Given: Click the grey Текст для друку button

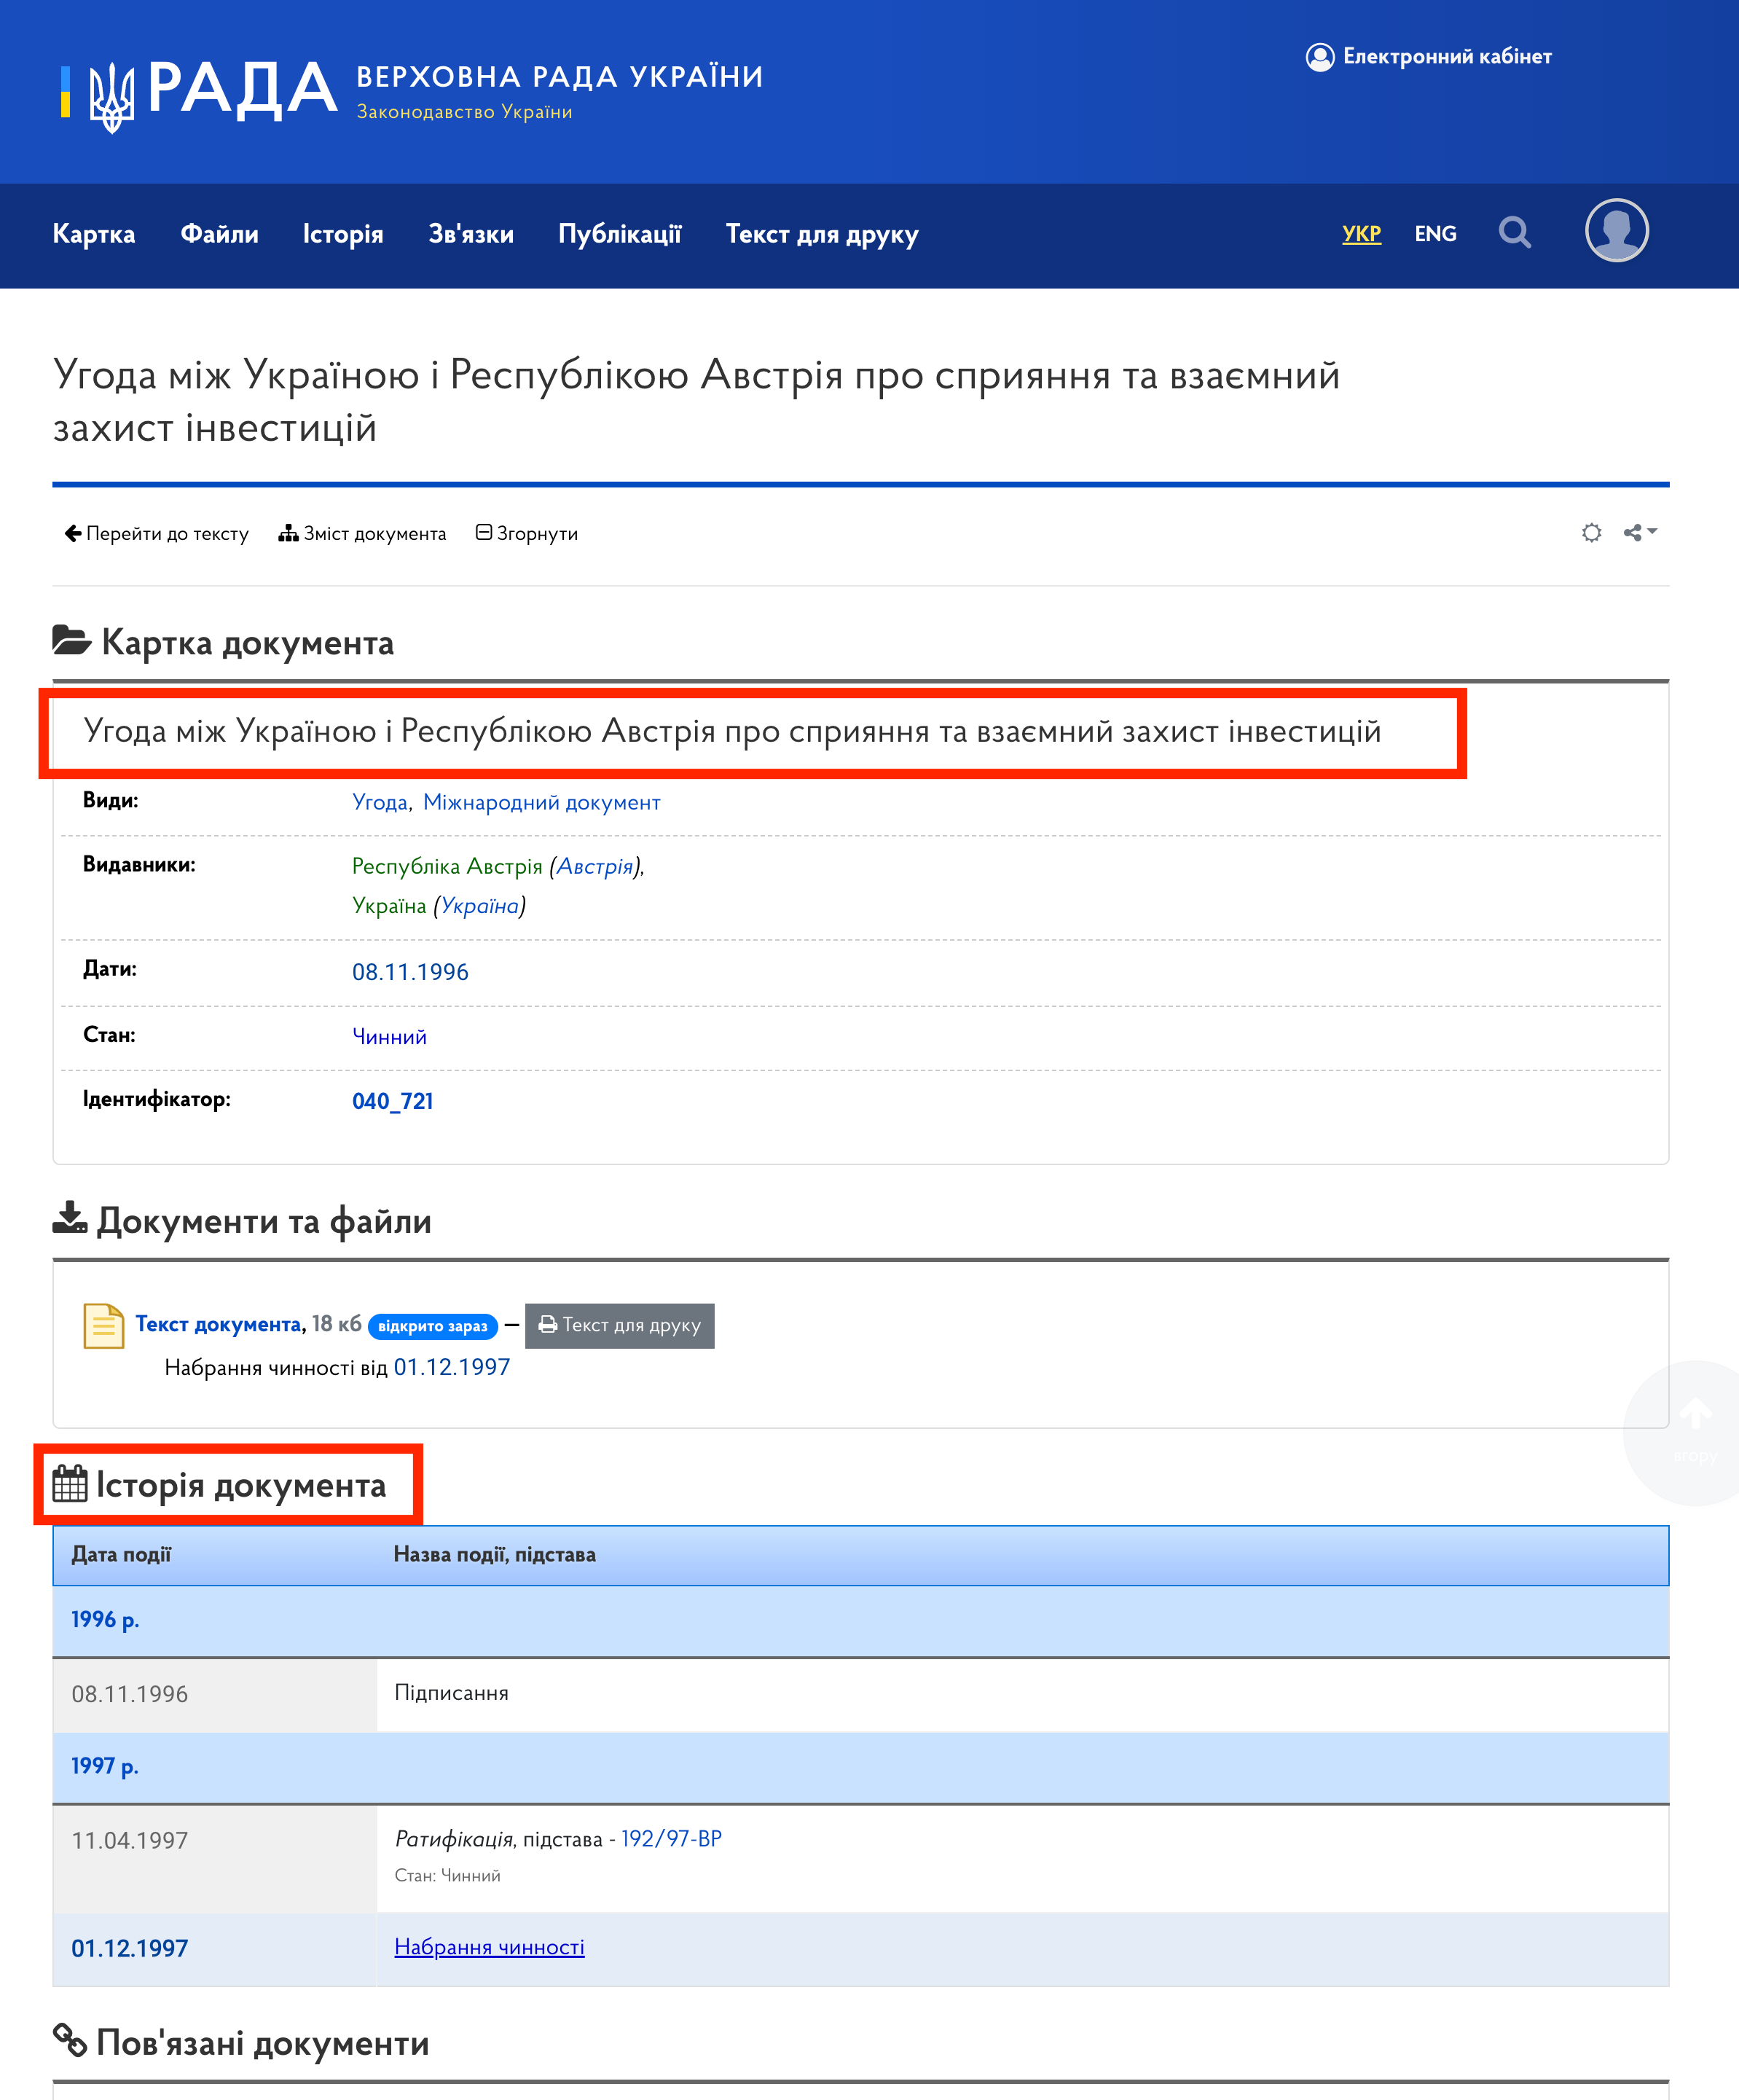Looking at the screenshot, I should (x=620, y=1326).
